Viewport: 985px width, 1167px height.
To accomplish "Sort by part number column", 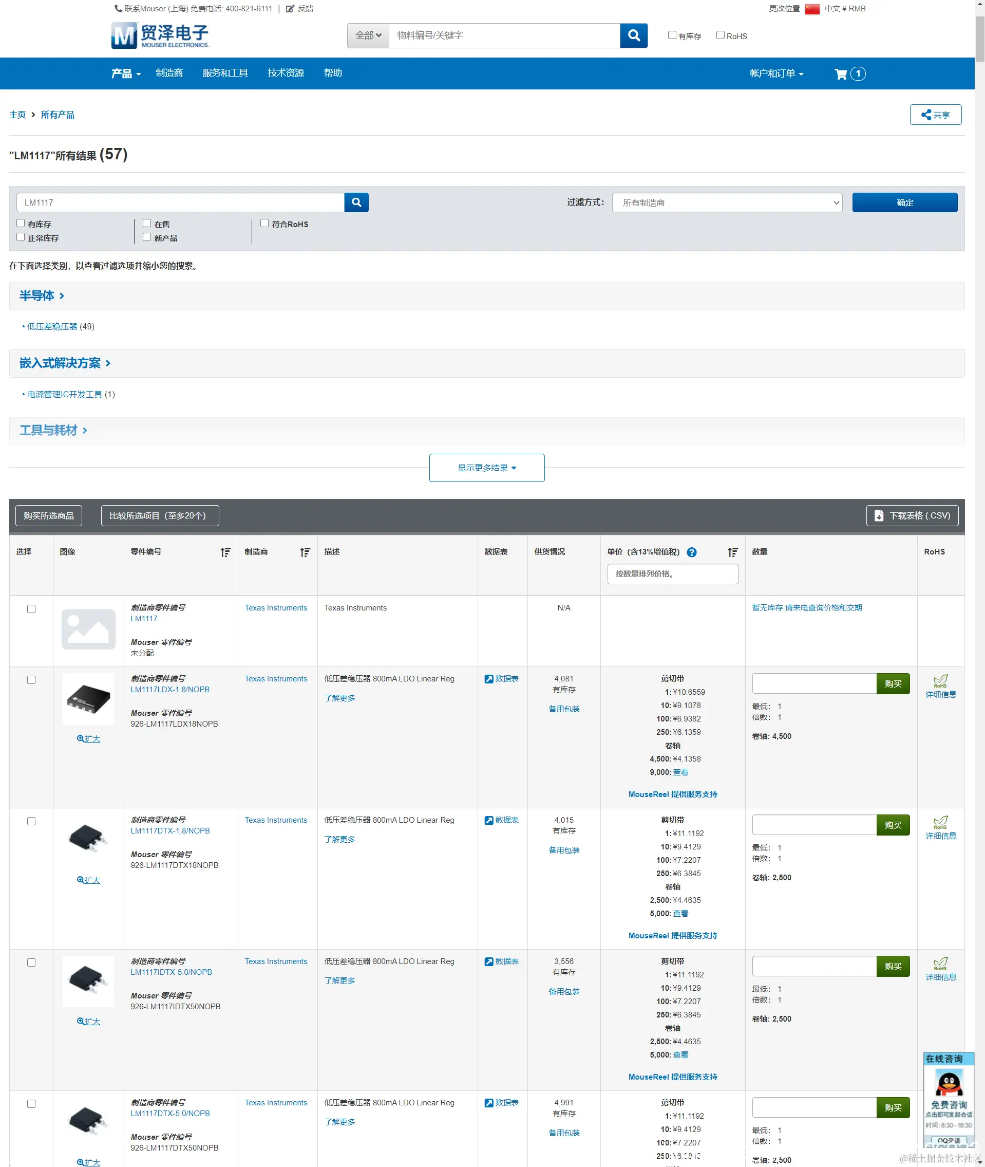I will pyautogui.click(x=225, y=552).
